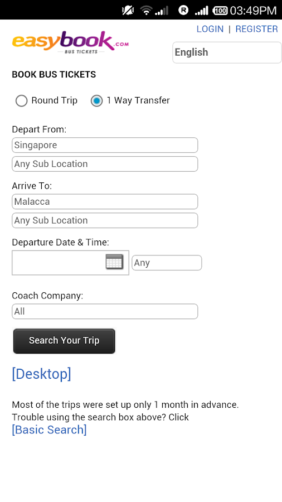Open the Coach Company All dropdown
The width and height of the screenshot is (282, 502).
pyautogui.click(x=105, y=311)
